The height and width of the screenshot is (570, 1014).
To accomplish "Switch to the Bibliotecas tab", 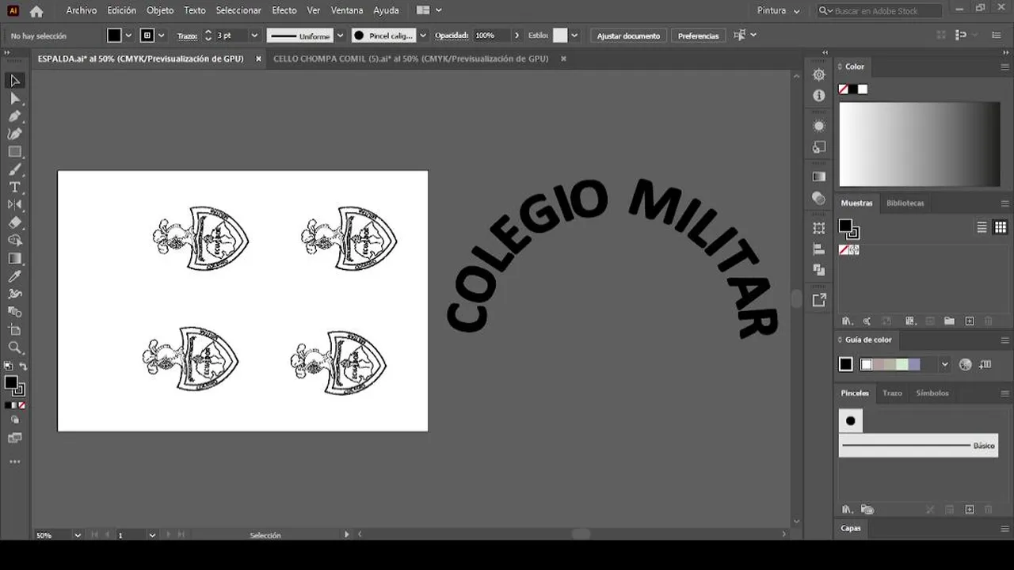I will tap(905, 203).
